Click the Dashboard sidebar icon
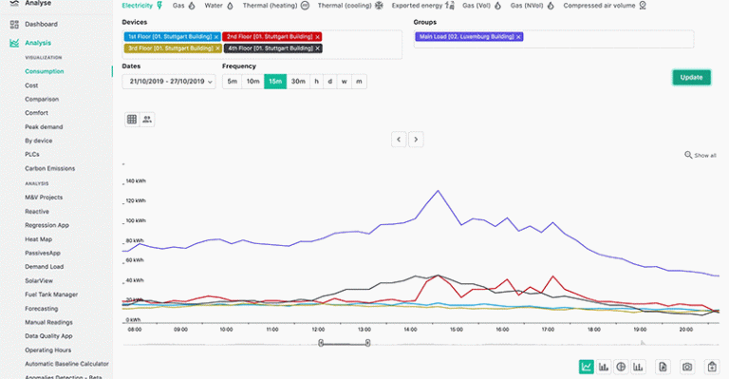Image resolution: width=729 pixels, height=379 pixels. [14, 24]
